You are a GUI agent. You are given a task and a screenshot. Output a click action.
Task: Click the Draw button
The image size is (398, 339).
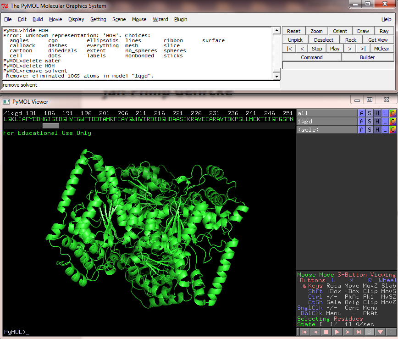click(363, 31)
